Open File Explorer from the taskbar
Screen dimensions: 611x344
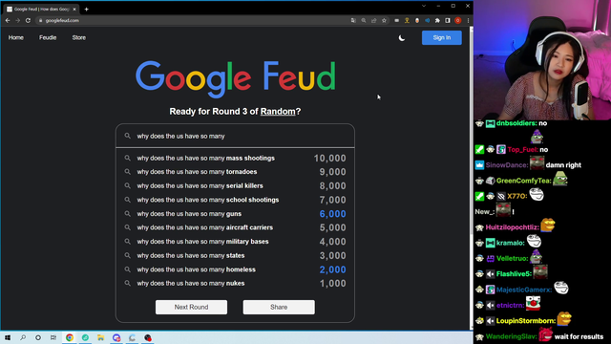click(100, 337)
